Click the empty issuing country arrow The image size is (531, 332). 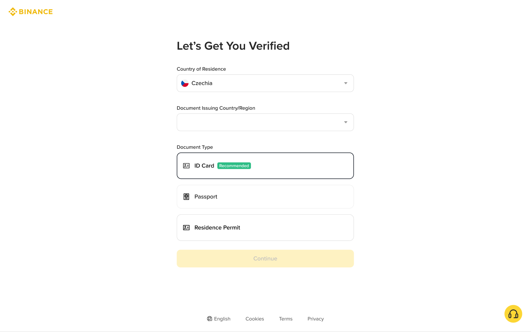point(345,122)
